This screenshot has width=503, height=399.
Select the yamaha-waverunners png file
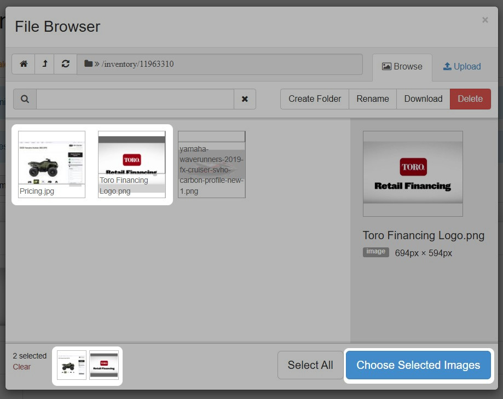coord(212,164)
